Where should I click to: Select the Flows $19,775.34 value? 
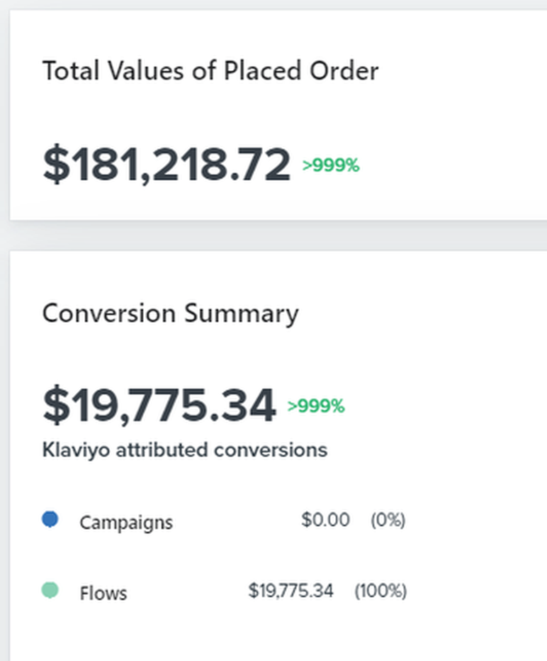pyautogui.click(x=291, y=591)
